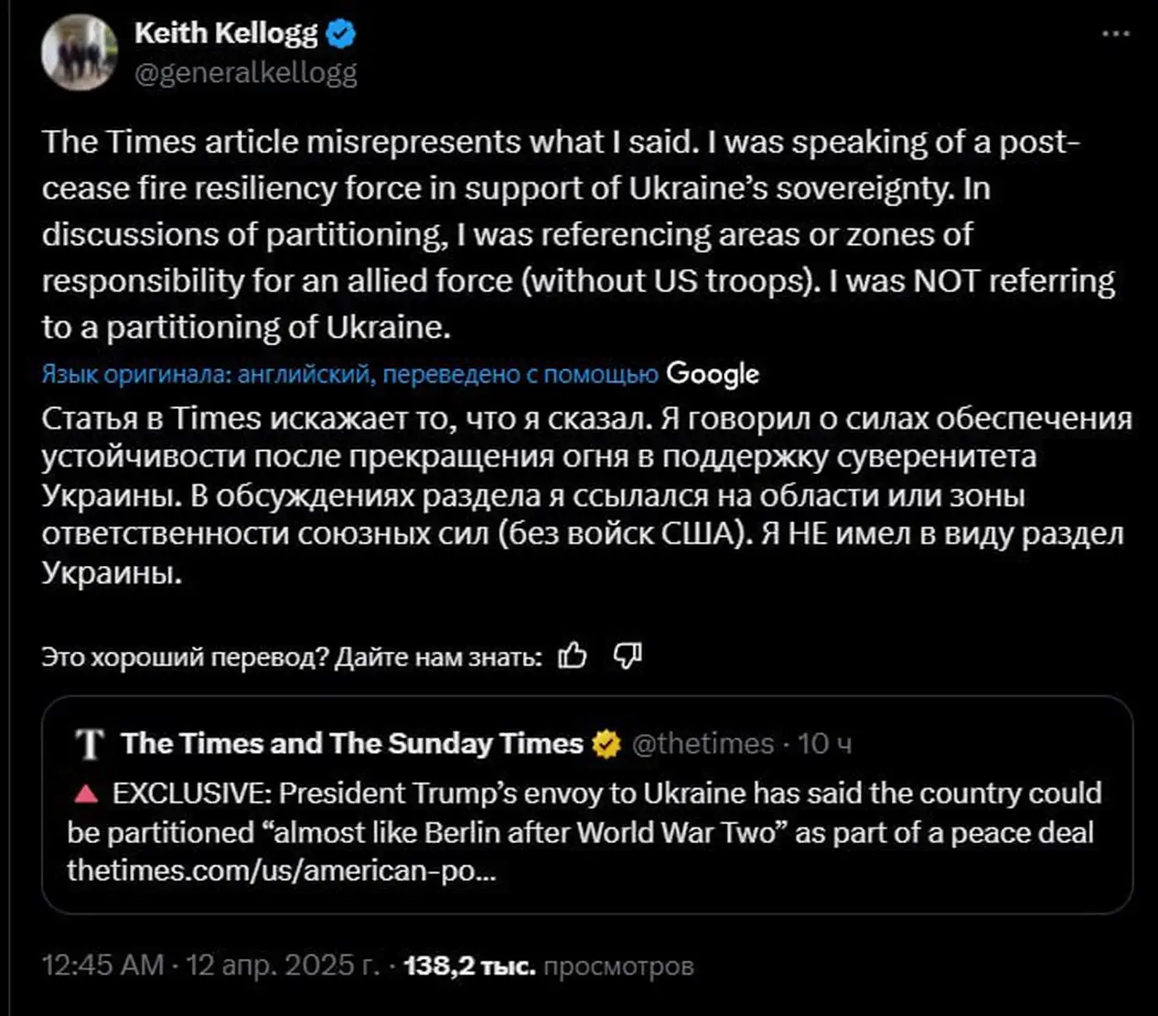Click the red triangle before EXCLUSIVE

tap(86, 794)
